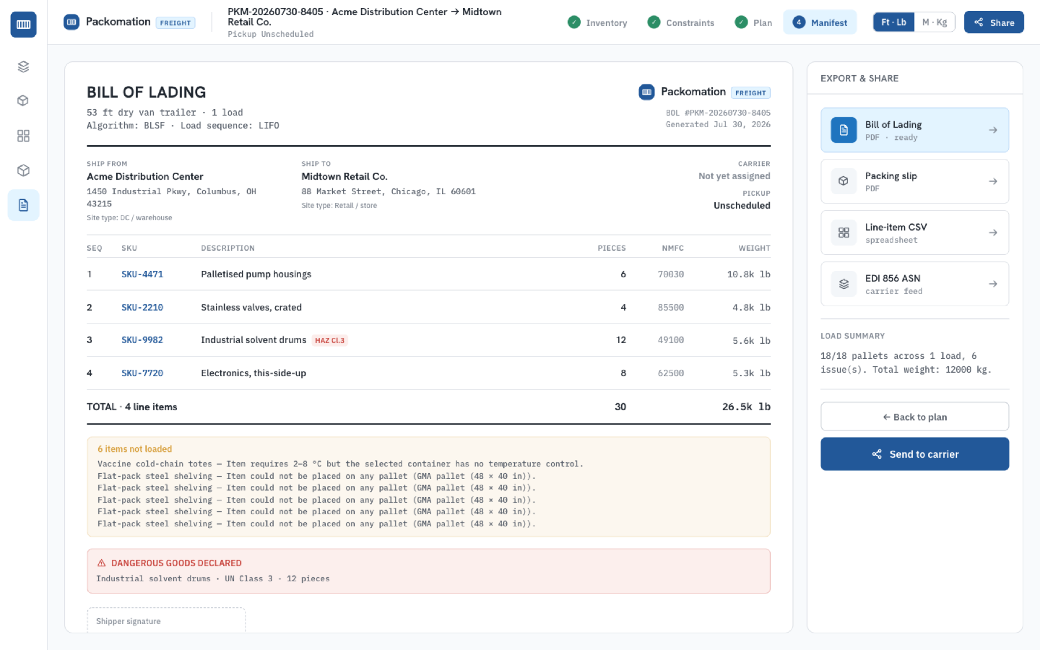Click the Bill of Lading document icon

[x=844, y=130]
